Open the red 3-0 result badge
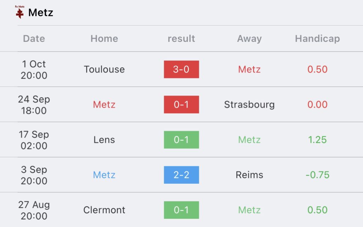This screenshot has width=363, height=227. tap(181, 69)
